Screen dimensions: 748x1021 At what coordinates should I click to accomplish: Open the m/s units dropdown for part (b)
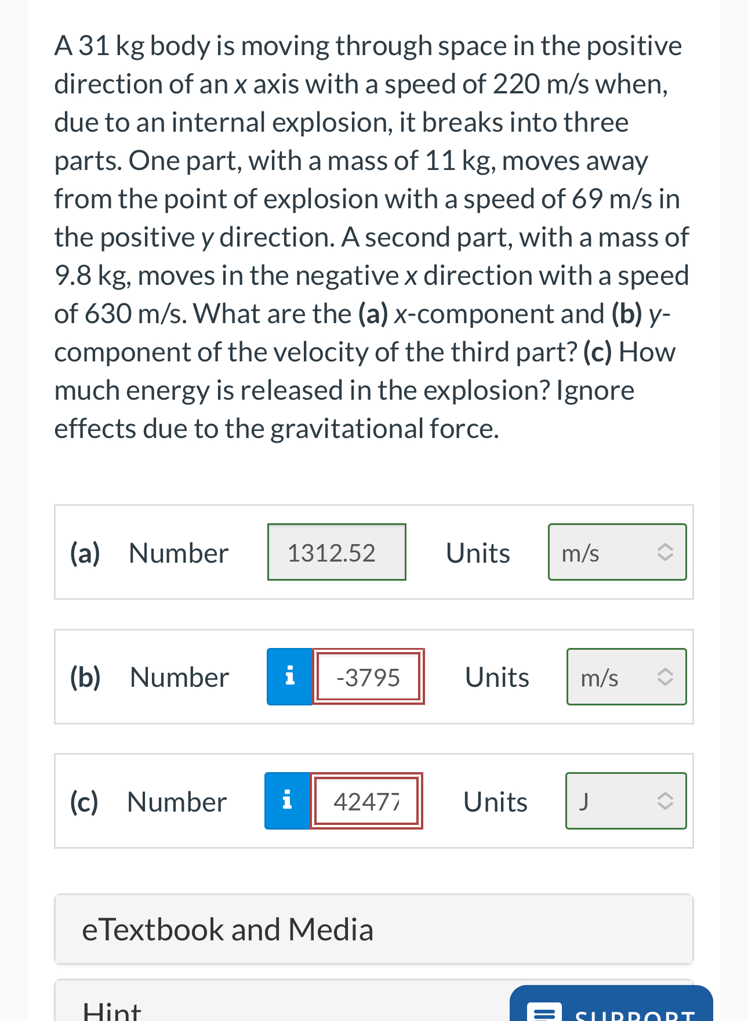(x=626, y=676)
